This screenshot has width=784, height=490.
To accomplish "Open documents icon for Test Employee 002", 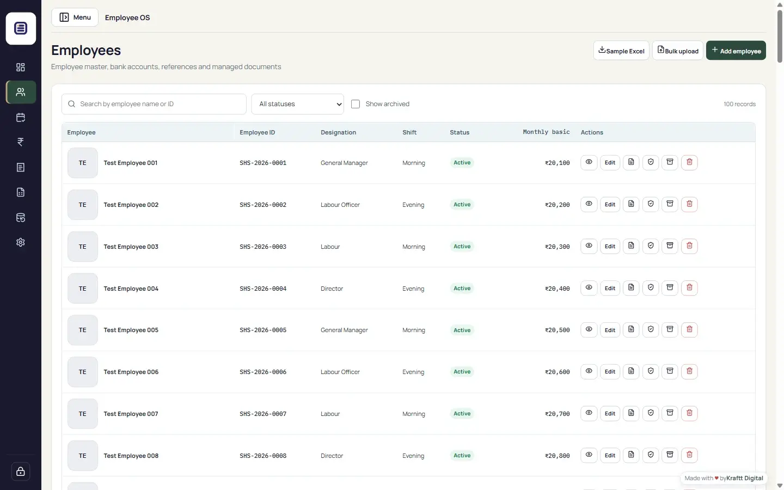I will (x=631, y=204).
